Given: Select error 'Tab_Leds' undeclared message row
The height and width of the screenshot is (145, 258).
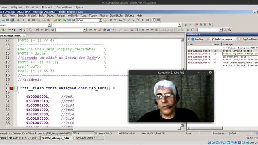Looking at the screenshot, I should (223, 60).
